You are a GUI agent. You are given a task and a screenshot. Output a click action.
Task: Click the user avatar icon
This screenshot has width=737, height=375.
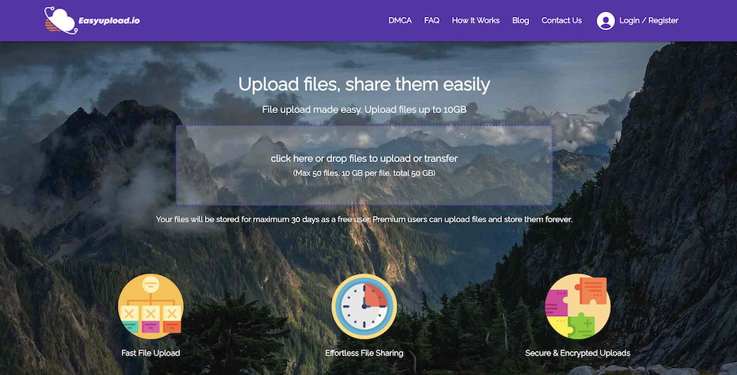click(605, 21)
